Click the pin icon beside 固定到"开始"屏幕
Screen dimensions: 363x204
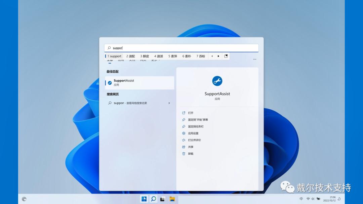coord(184,120)
